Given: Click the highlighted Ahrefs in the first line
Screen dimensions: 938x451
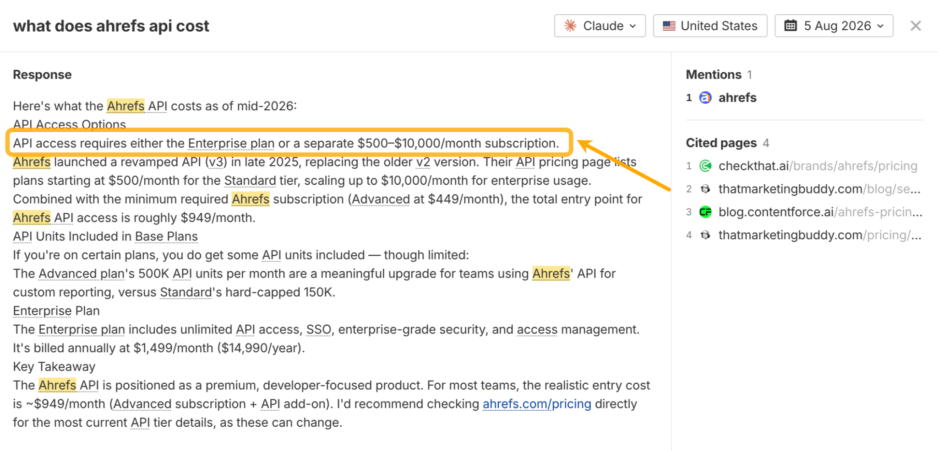Looking at the screenshot, I should 125,106.
